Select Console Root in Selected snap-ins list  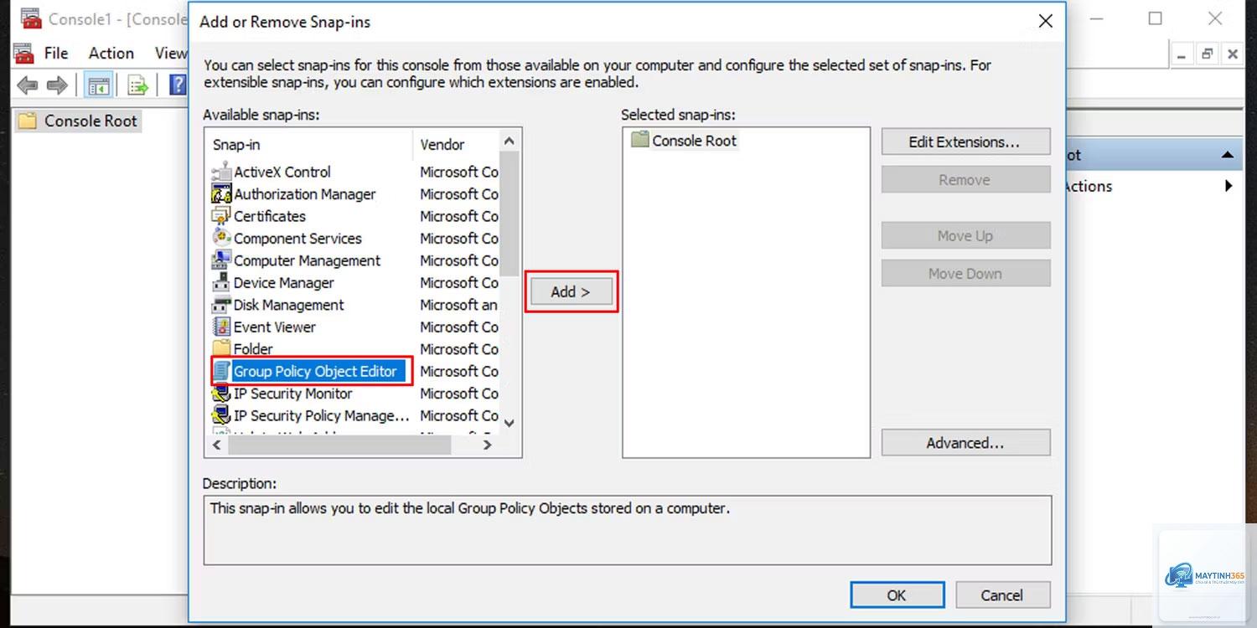pyautogui.click(x=684, y=141)
